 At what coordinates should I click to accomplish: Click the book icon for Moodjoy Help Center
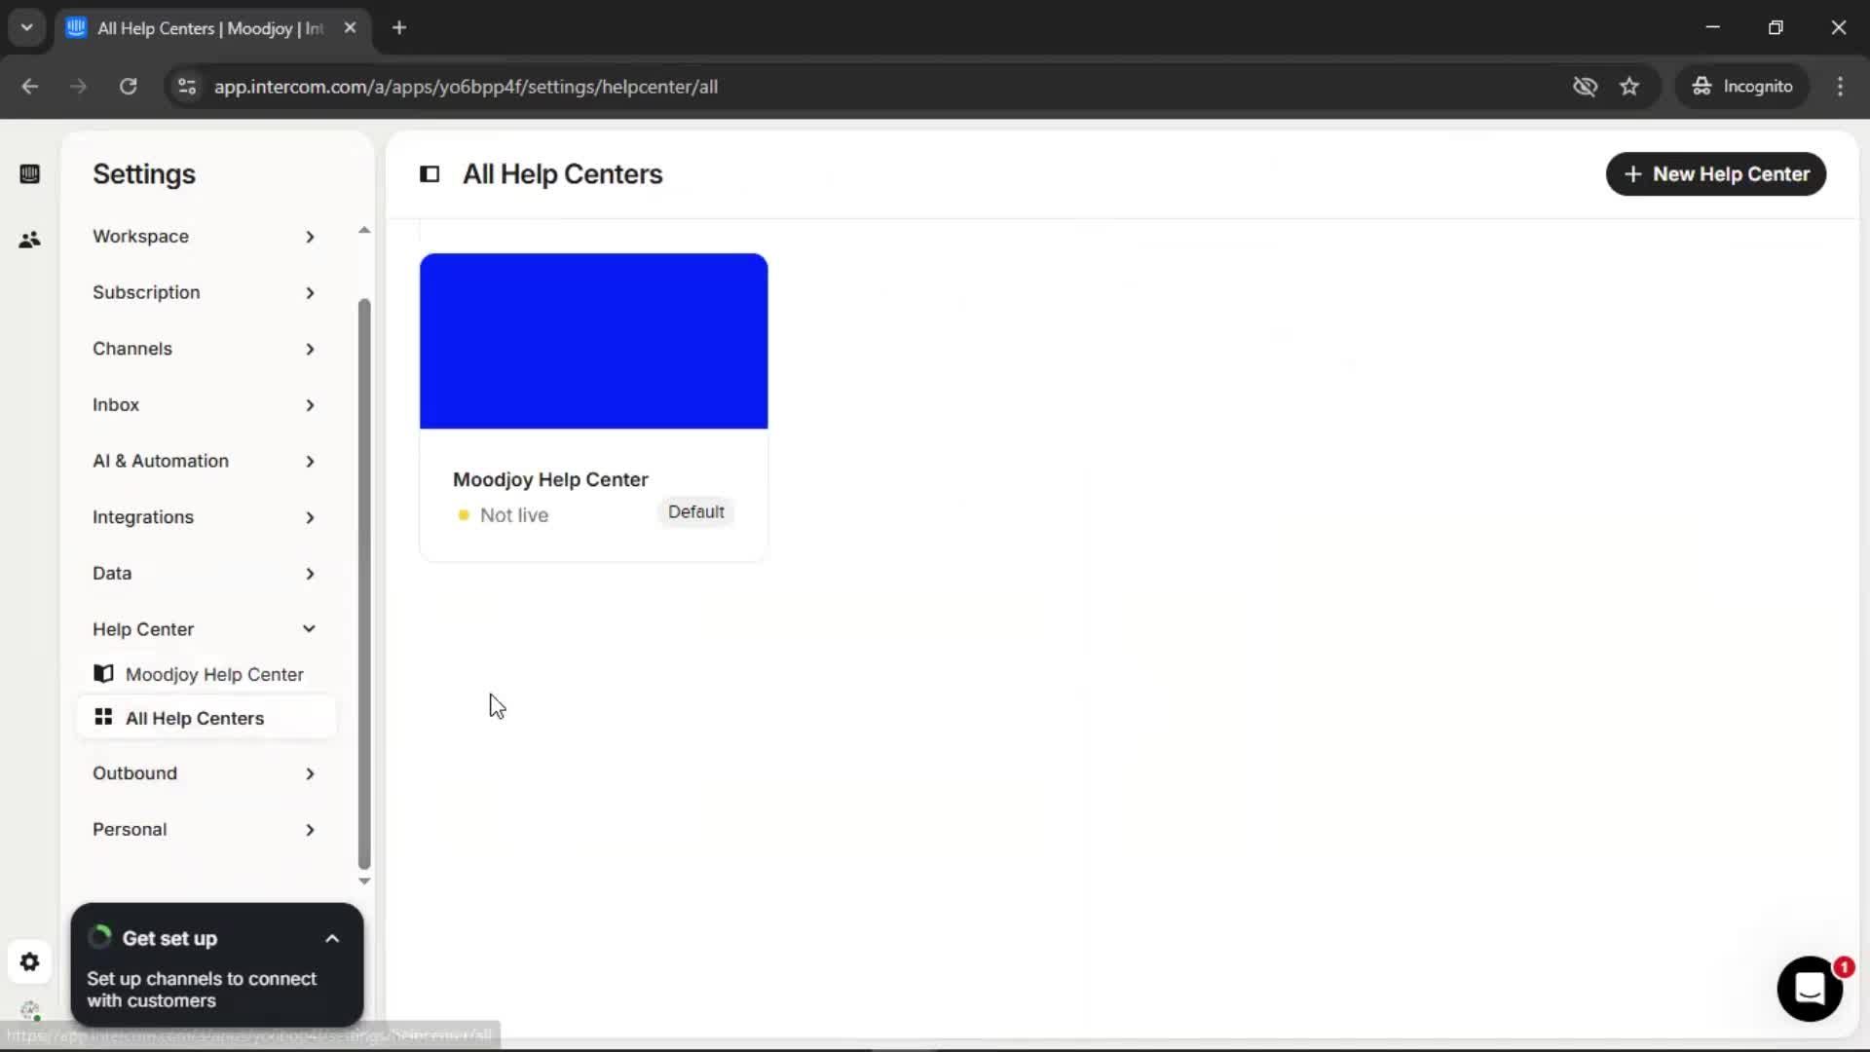point(103,673)
